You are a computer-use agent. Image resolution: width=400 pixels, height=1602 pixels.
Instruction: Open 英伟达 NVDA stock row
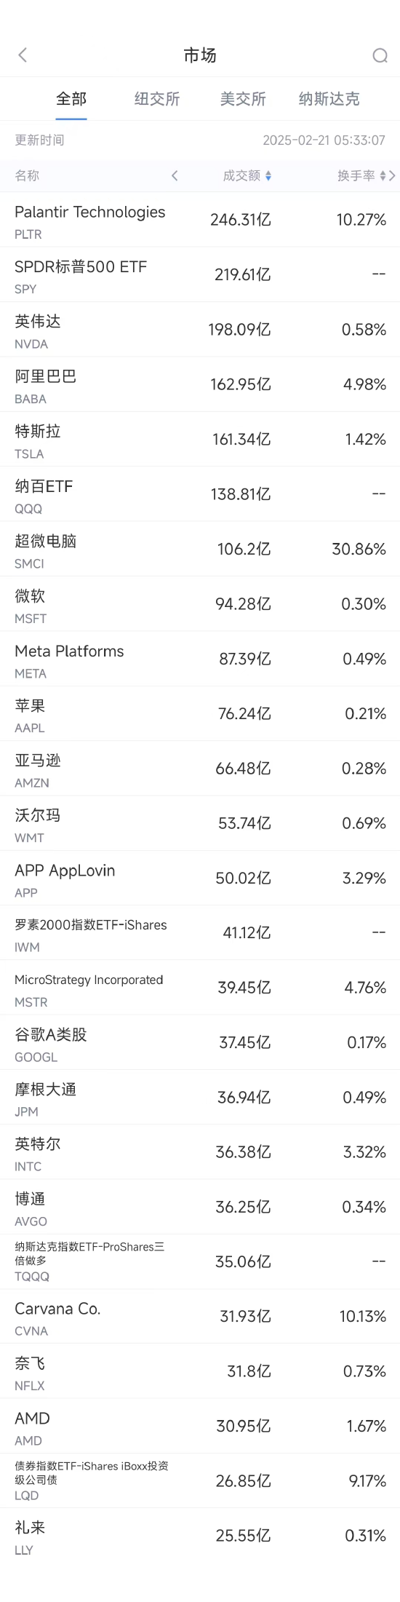pos(200,330)
